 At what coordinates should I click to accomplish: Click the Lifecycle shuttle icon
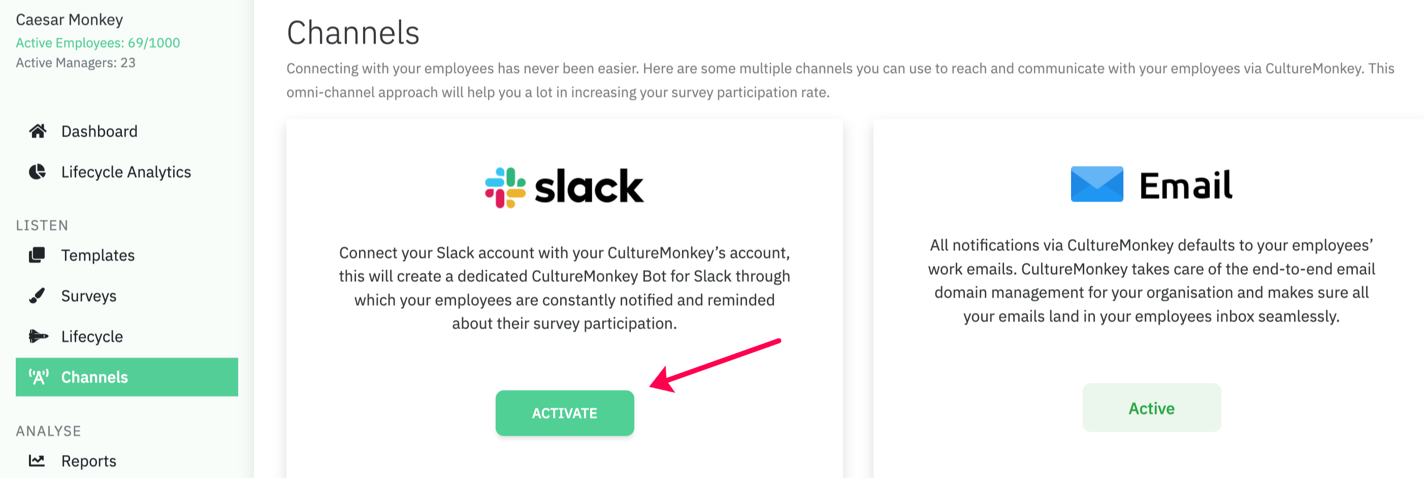pyautogui.click(x=38, y=336)
